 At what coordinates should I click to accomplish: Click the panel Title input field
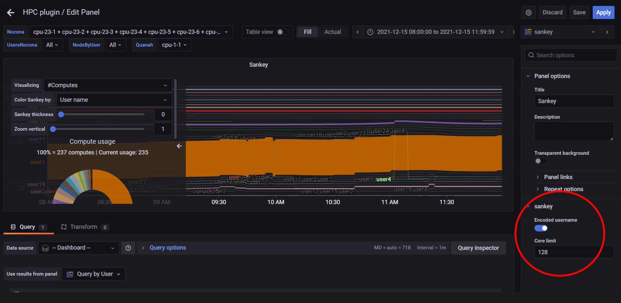574,101
